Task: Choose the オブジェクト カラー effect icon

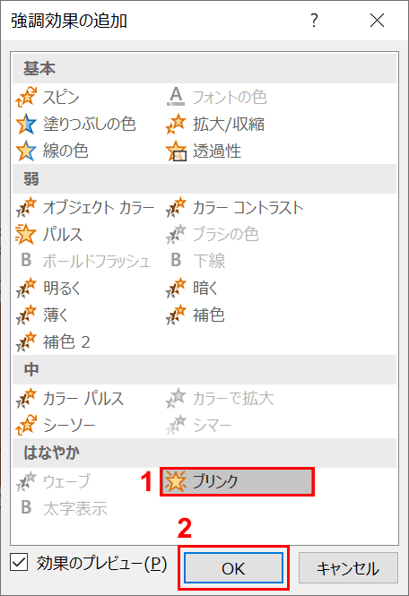Action: [x=26, y=207]
